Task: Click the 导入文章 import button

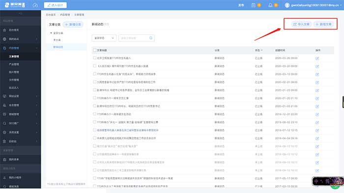Action: (x=301, y=24)
